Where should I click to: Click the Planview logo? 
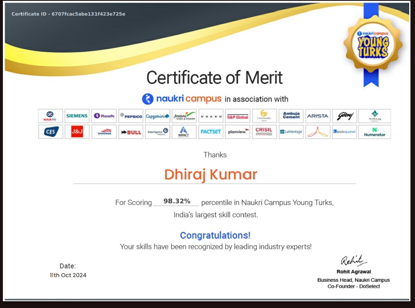(x=238, y=131)
